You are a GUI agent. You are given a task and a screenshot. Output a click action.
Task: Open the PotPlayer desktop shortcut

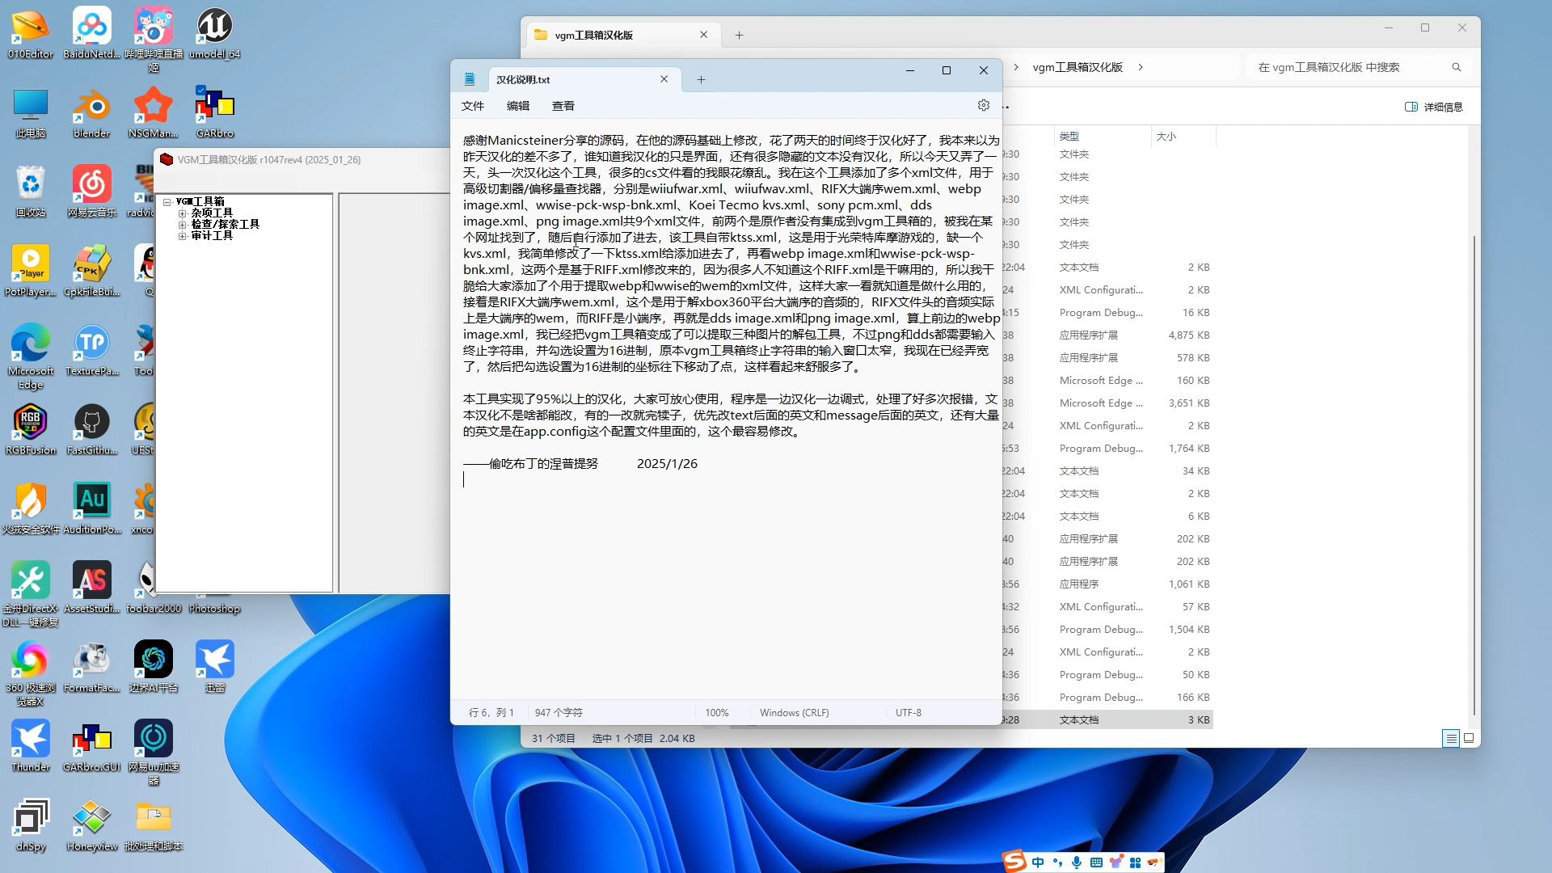click(x=31, y=272)
